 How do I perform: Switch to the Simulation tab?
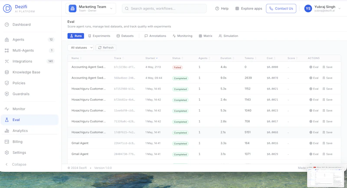[x=229, y=36]
